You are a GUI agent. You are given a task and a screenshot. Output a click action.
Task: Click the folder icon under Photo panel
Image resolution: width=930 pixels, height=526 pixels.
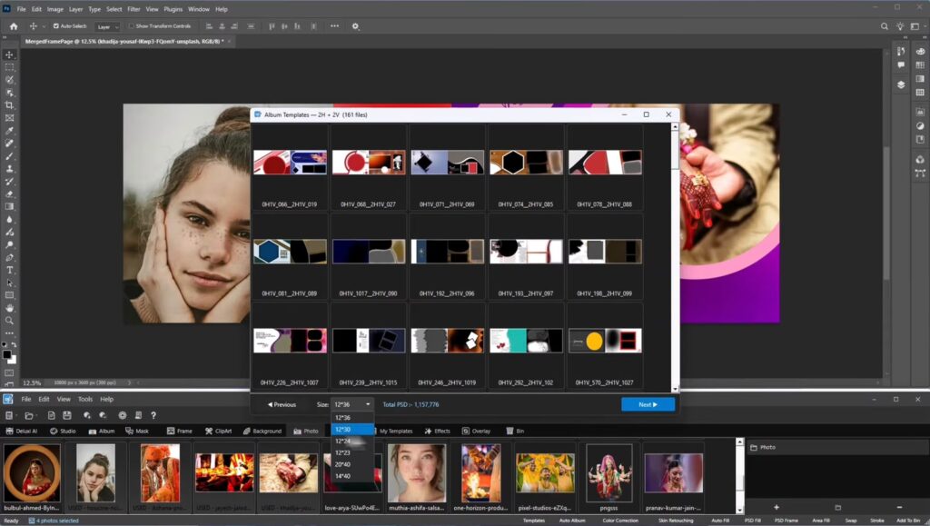(x=837, y=507)
